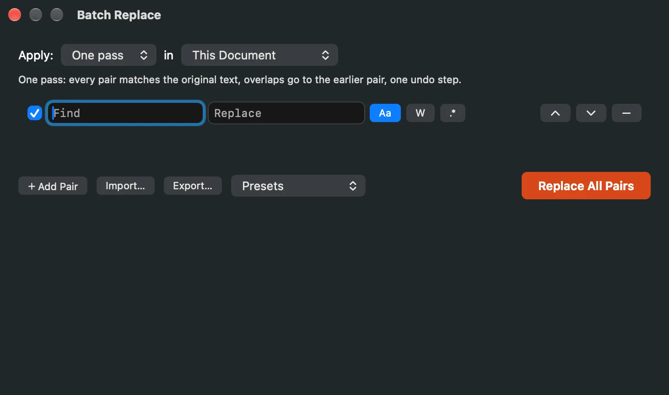Move the pair up with the chevron button
669x395 pixels.
point(555,113)
